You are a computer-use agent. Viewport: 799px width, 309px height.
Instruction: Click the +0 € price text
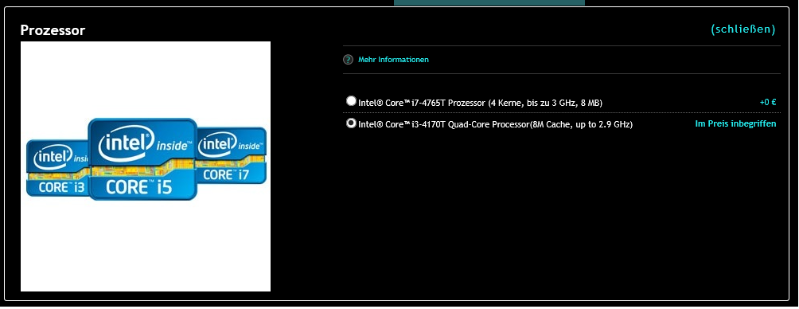pyautogui.click(x=767, y=102)
